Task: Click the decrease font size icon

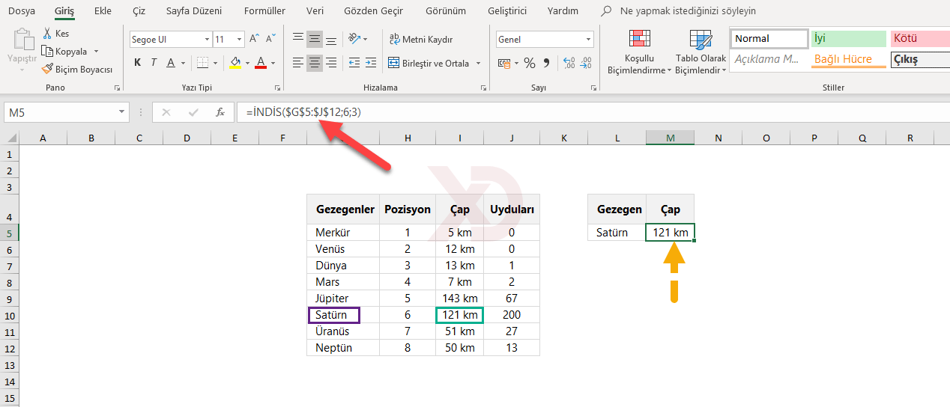Action: point(273,39)
